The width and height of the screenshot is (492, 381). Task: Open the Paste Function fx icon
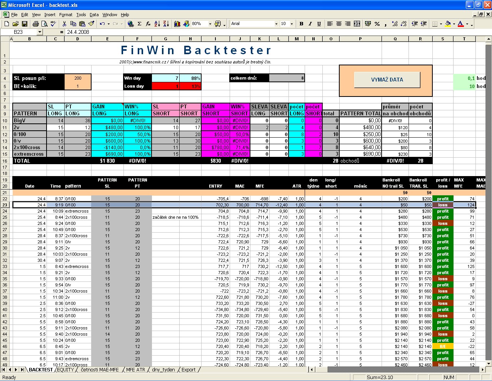(x=148, y=24)
